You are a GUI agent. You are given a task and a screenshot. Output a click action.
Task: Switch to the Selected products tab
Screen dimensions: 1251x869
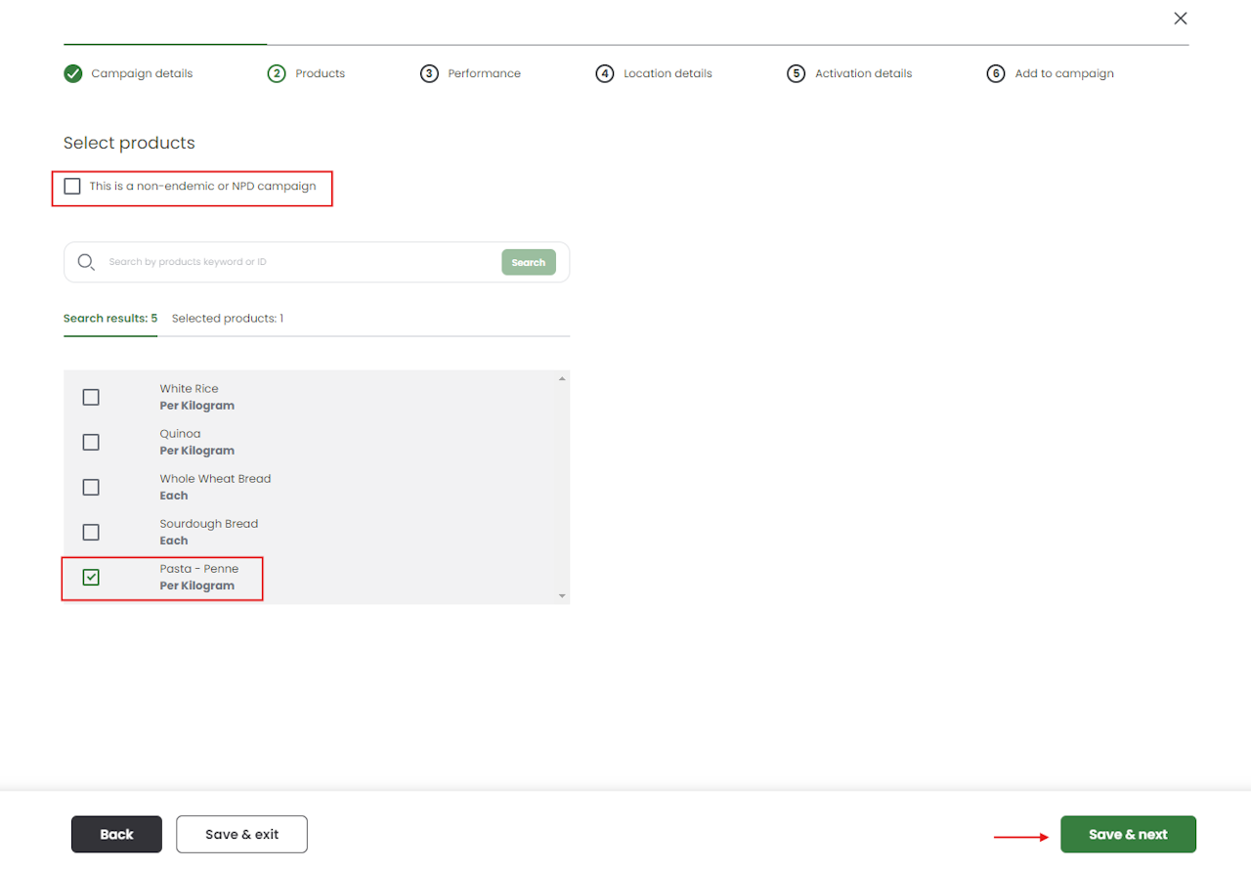pyautogui.click(x=228, y=319)
